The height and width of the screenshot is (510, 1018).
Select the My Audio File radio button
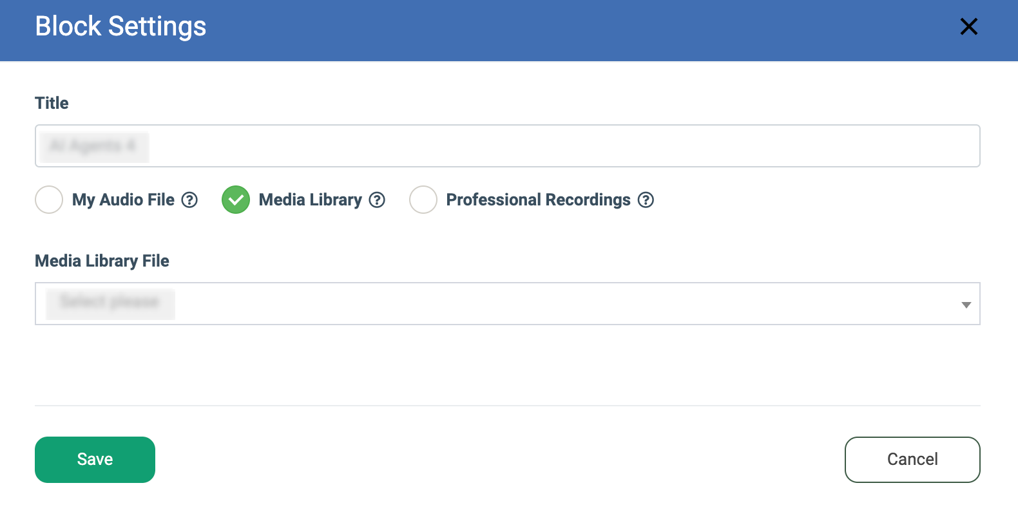tap(49, 200)
